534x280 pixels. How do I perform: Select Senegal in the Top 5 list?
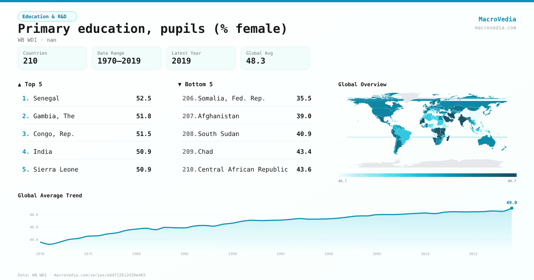click(x=87, y=98)
